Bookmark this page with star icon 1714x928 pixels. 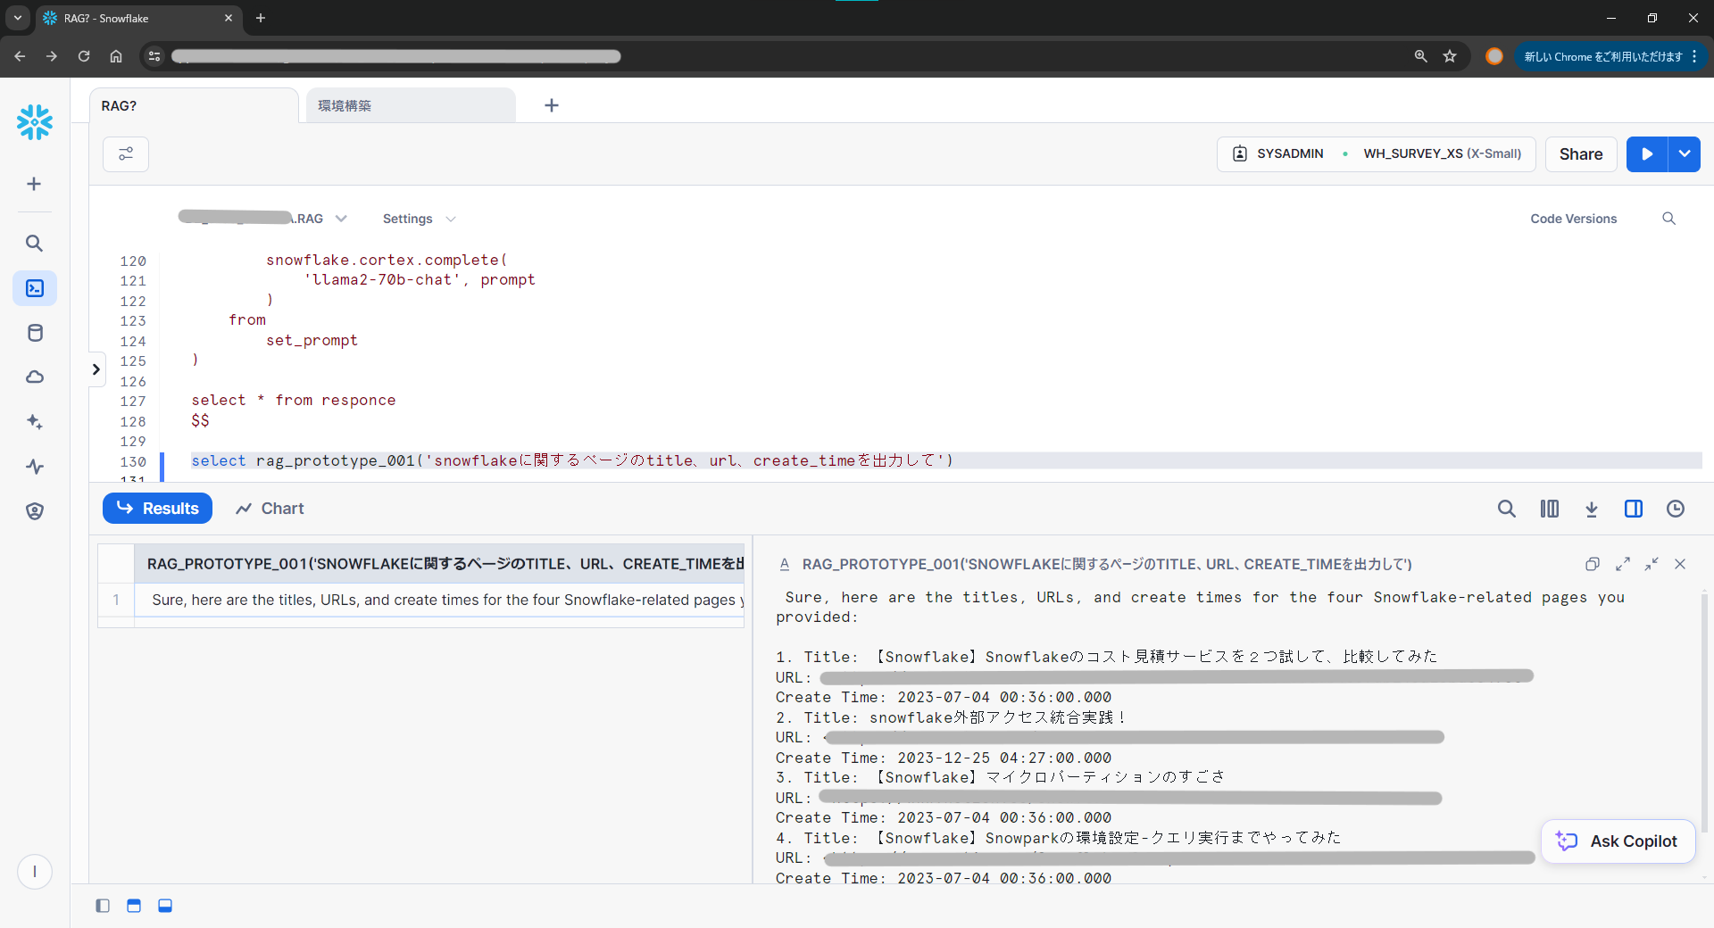coord(1450,56)
